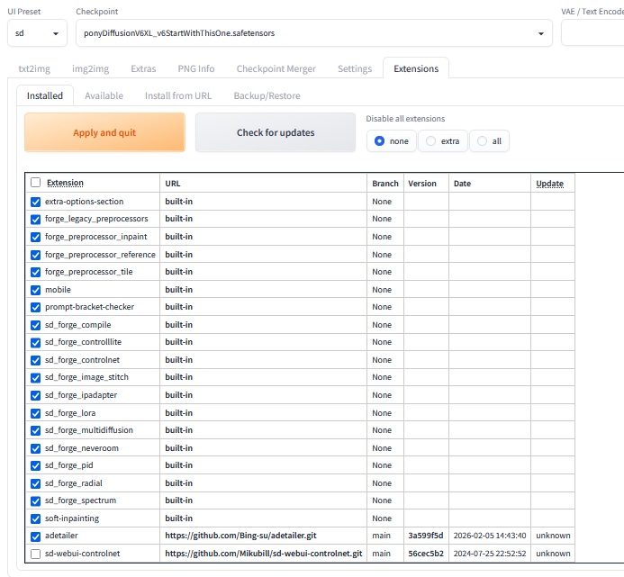This screenshot has width=624, height=577.
Task: Click the adetailer GitHub URL
Action: (240, 536)
